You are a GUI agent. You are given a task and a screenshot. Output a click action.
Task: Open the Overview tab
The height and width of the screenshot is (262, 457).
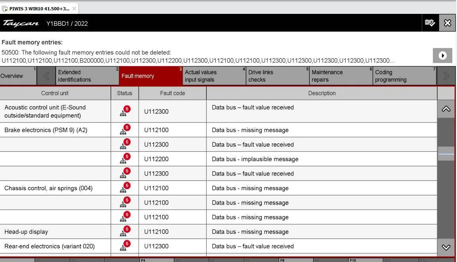18,76
